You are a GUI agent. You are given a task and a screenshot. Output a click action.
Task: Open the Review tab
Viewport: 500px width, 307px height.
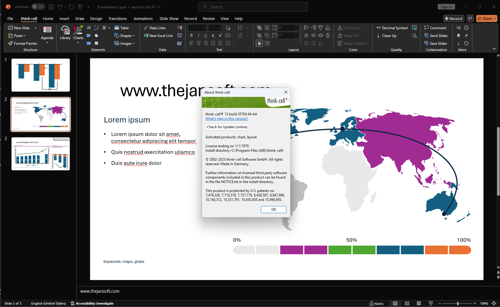[208, 18]
